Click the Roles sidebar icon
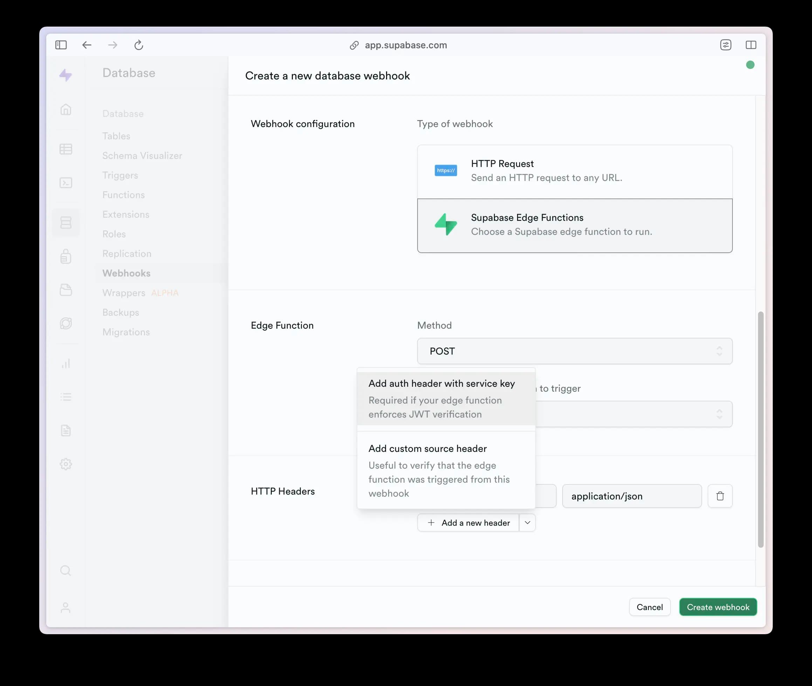 pos(113,233)
